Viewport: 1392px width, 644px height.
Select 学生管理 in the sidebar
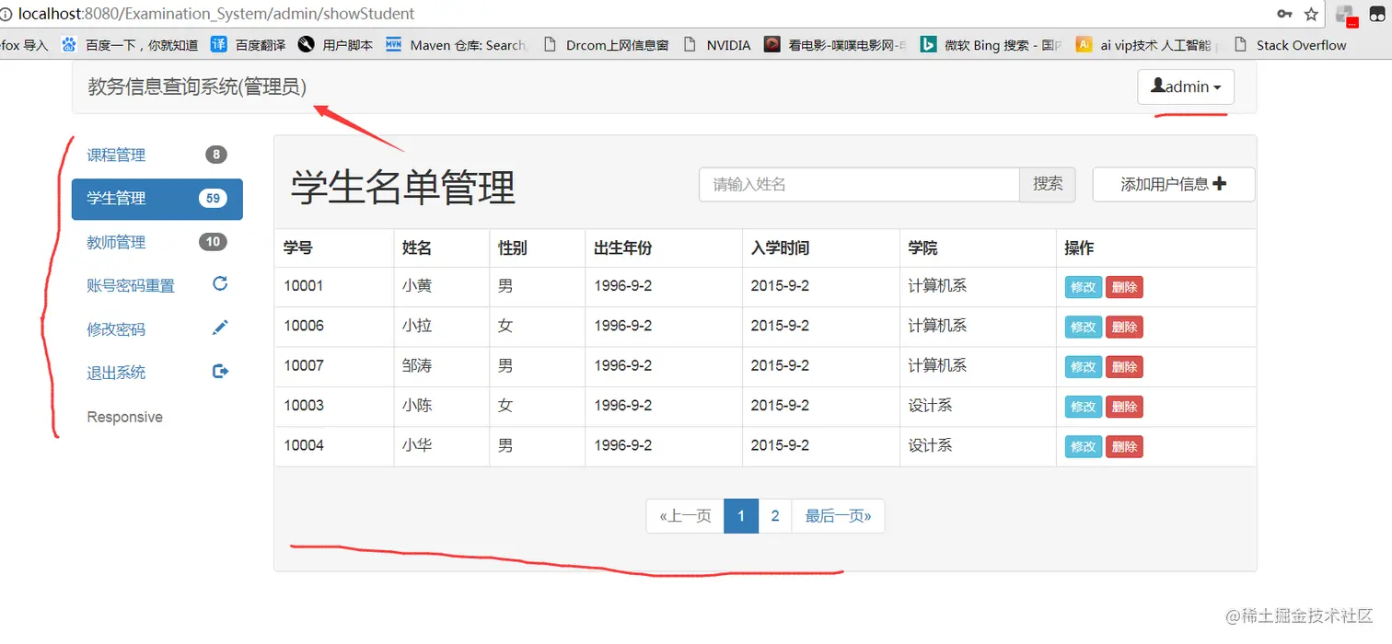tap(157, 199)
